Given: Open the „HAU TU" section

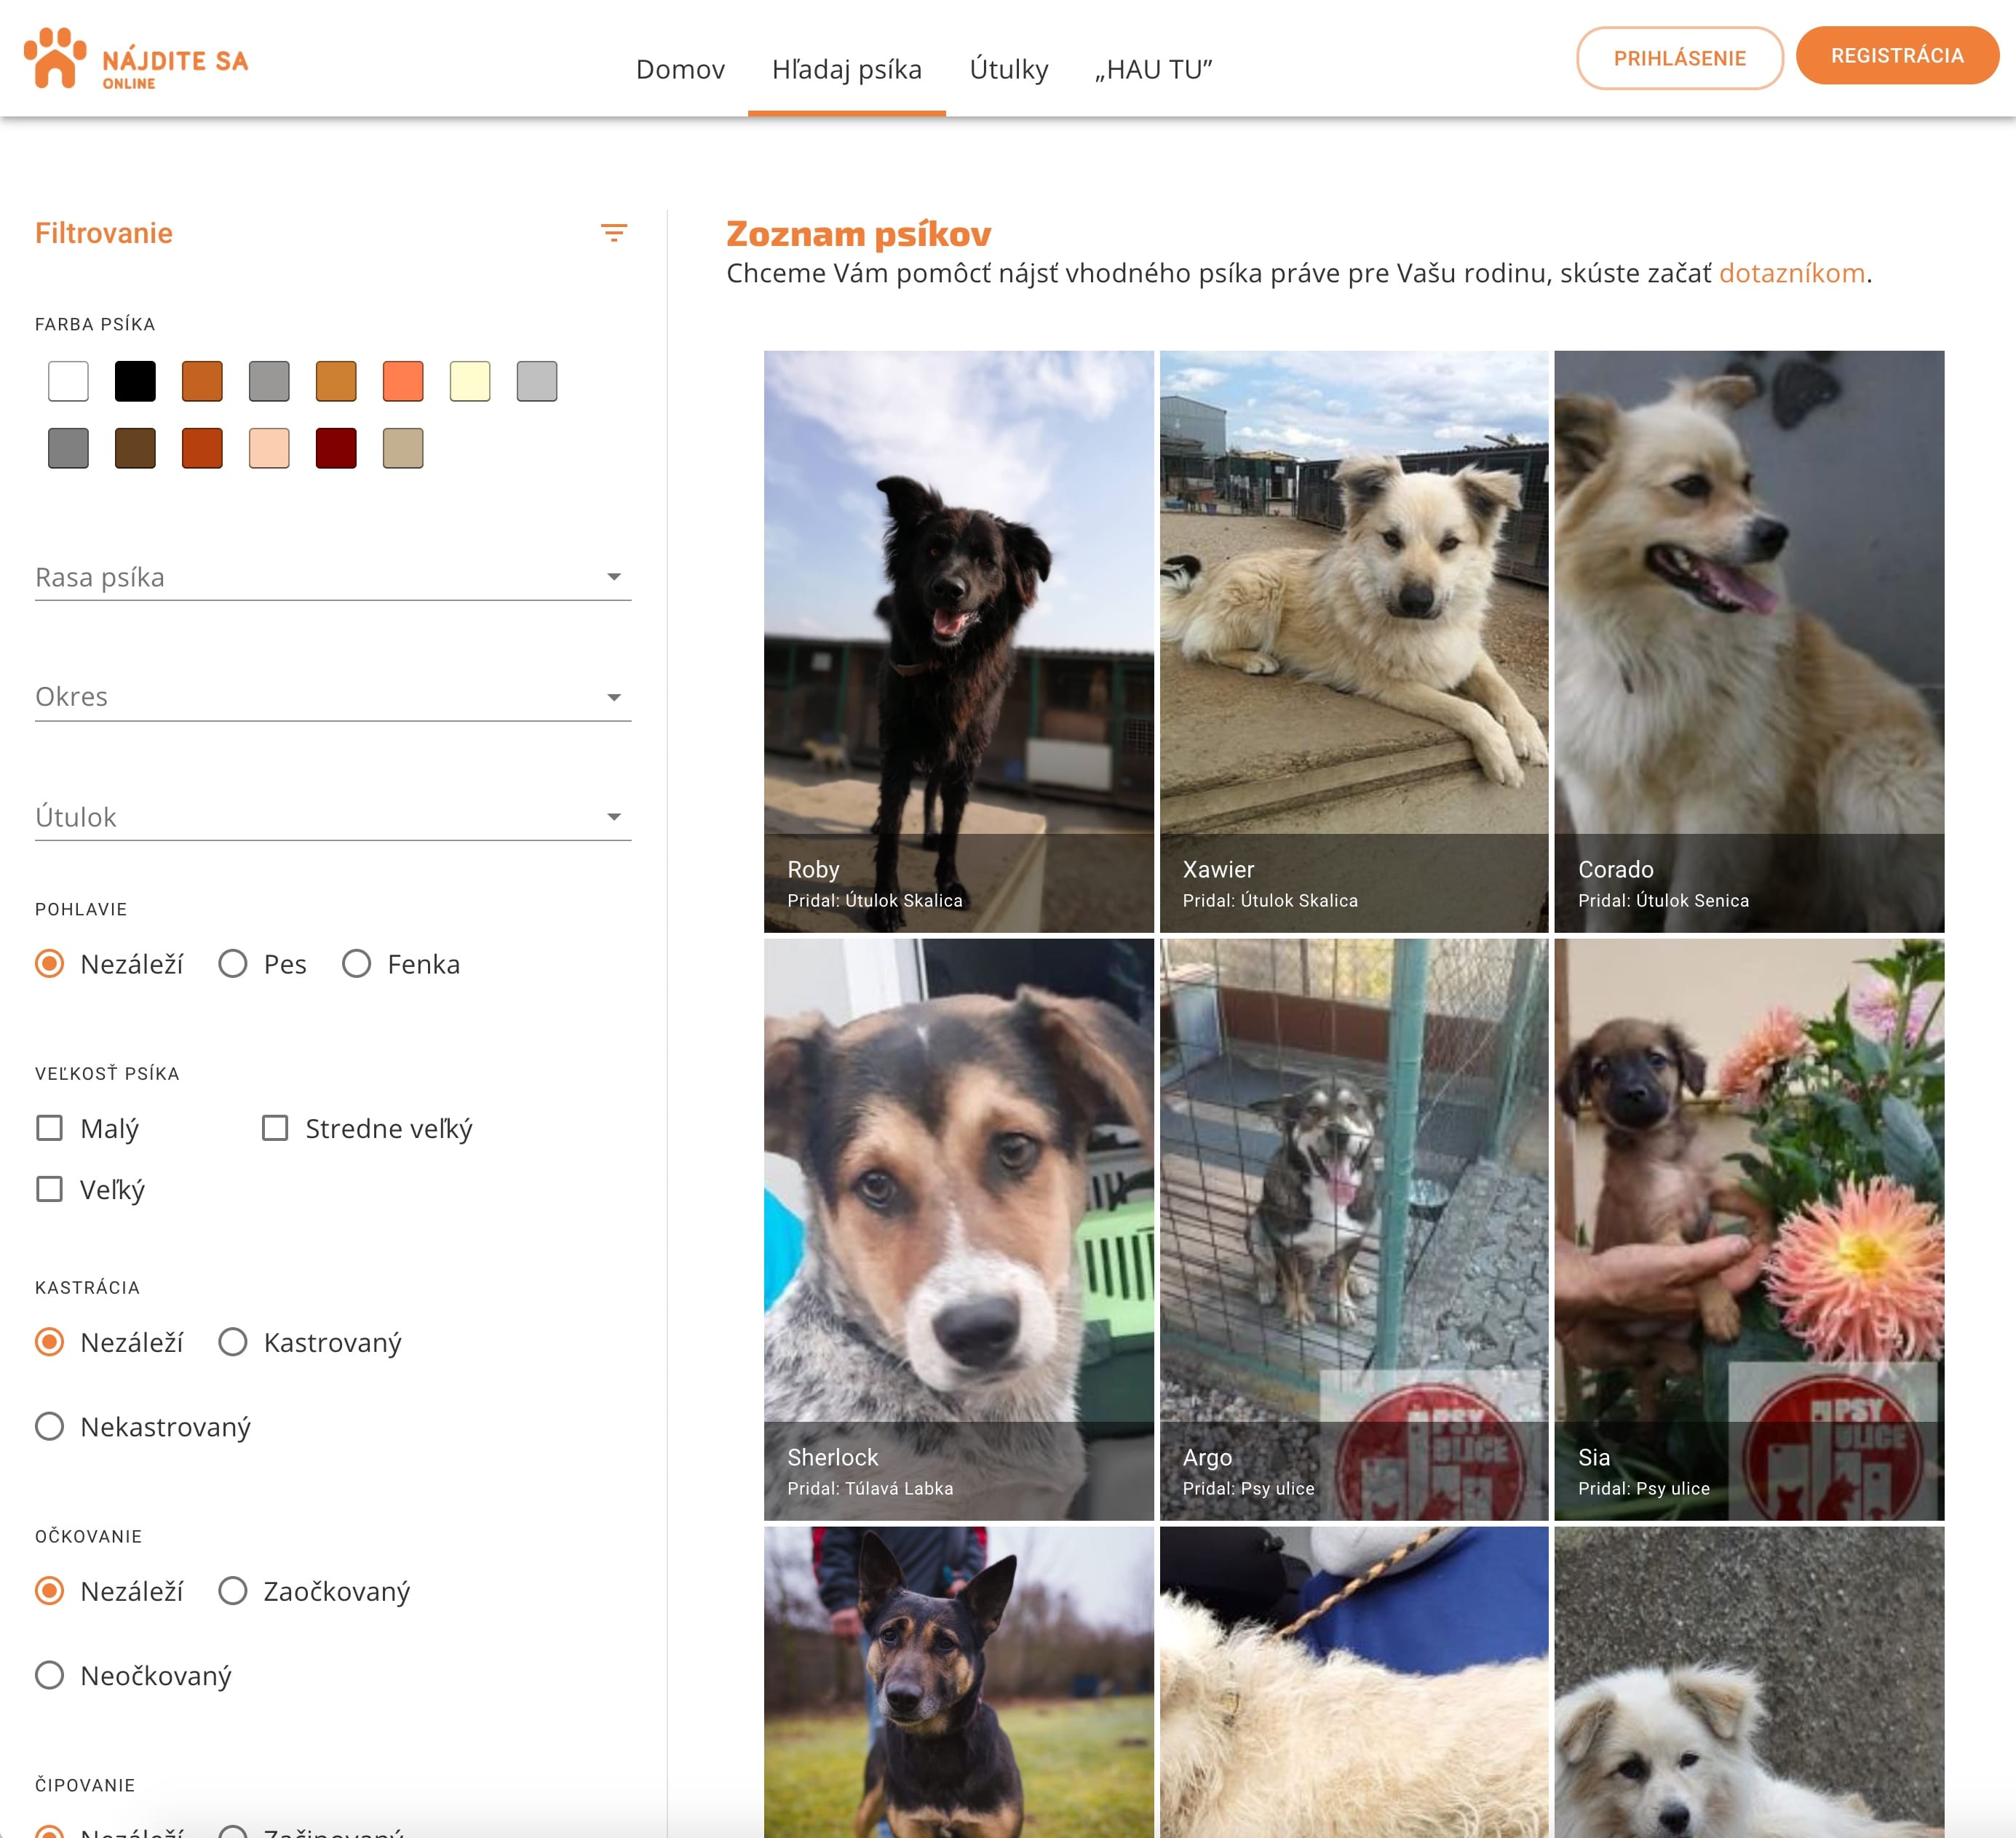Looking at the screenshot, I should point(1154,69).
